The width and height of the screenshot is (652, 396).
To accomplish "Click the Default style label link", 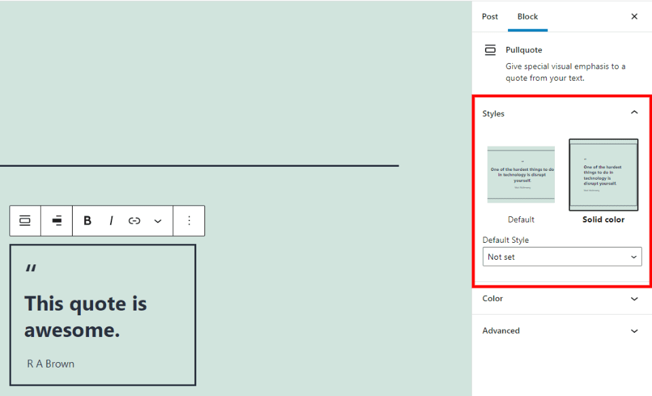I will click(521, 219).
